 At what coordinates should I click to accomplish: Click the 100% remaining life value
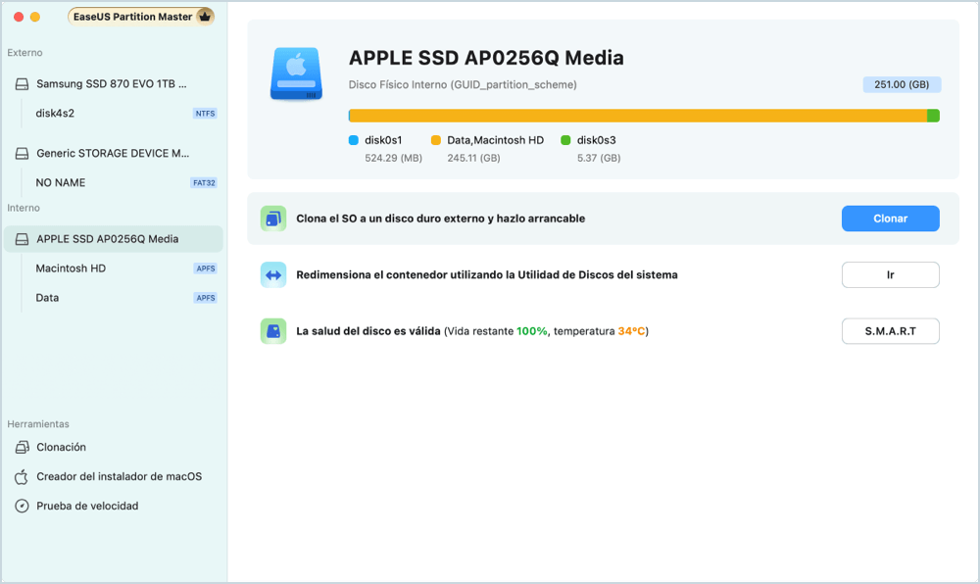click(532, 331)
